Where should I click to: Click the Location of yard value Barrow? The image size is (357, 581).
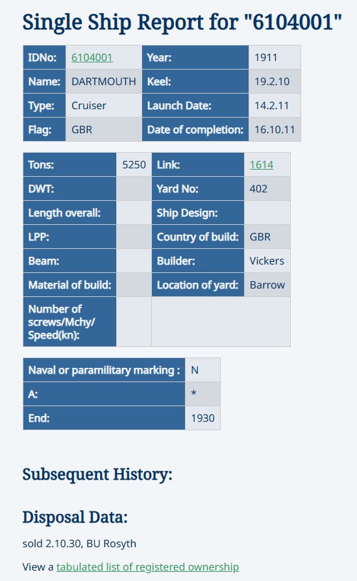[267, 285]
